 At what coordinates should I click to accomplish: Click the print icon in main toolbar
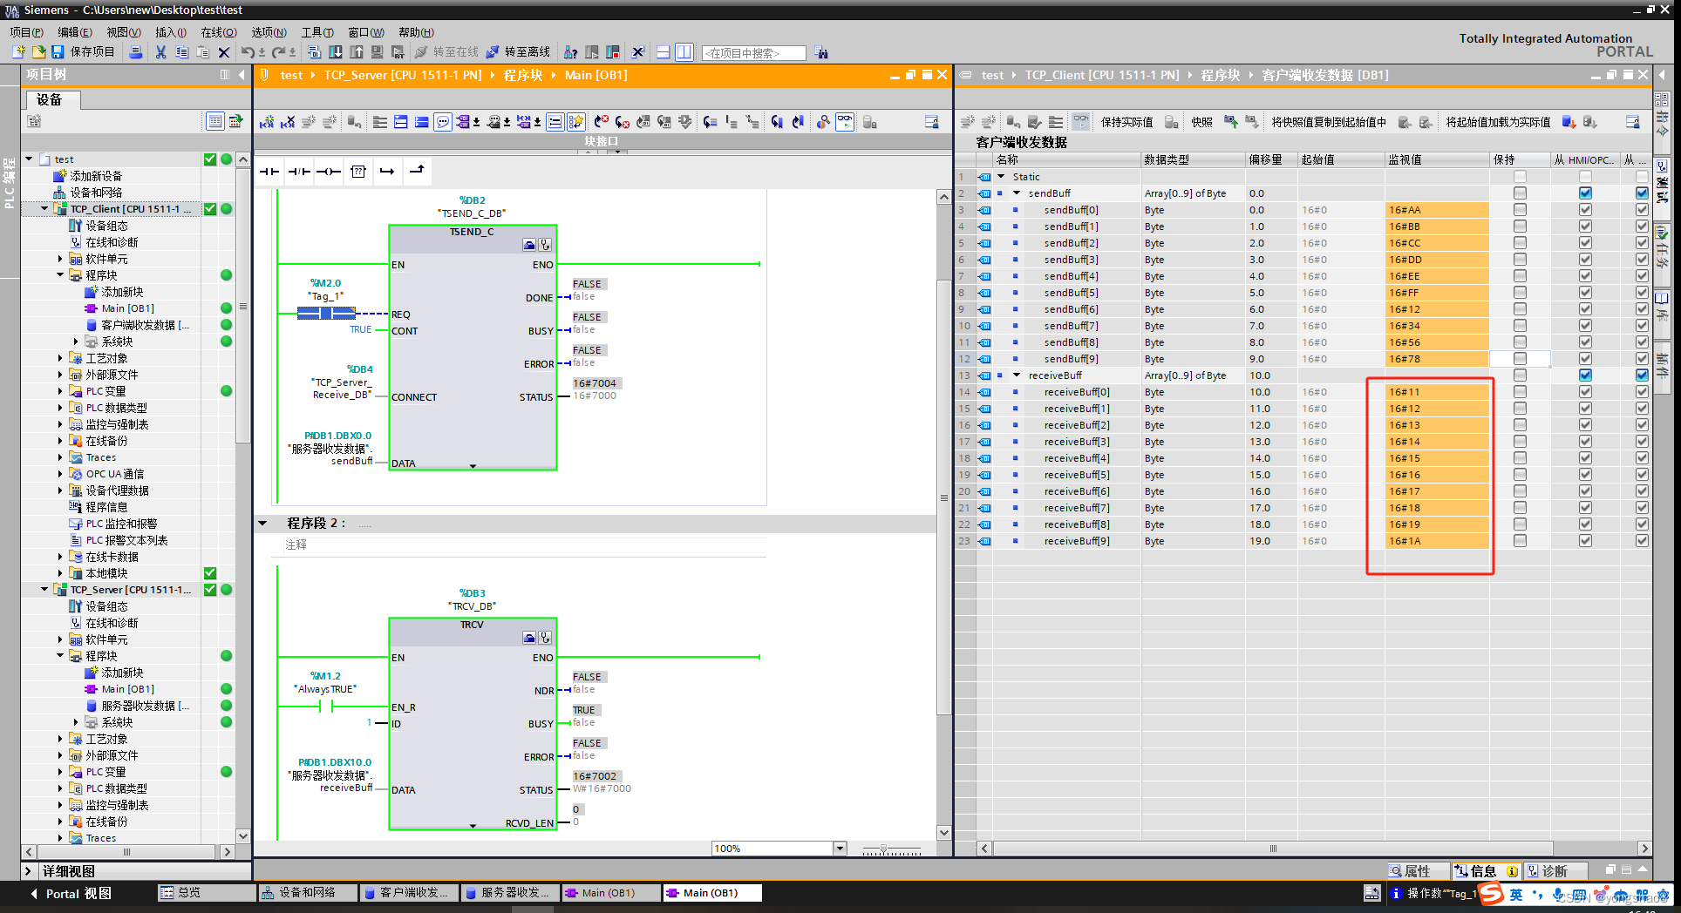[x=136, y=52]
